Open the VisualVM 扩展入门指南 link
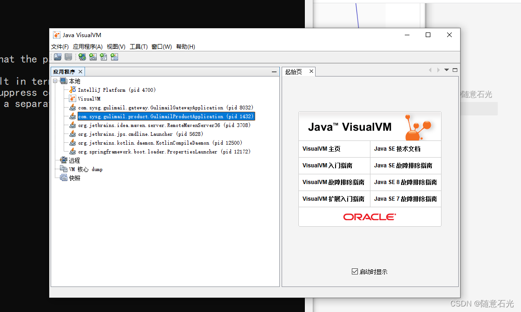Image resolution: width=521 pixels, height=312 pixels. pos(334,198)
